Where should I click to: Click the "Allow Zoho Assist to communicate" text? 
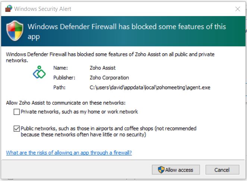click(x=66, y=103)
